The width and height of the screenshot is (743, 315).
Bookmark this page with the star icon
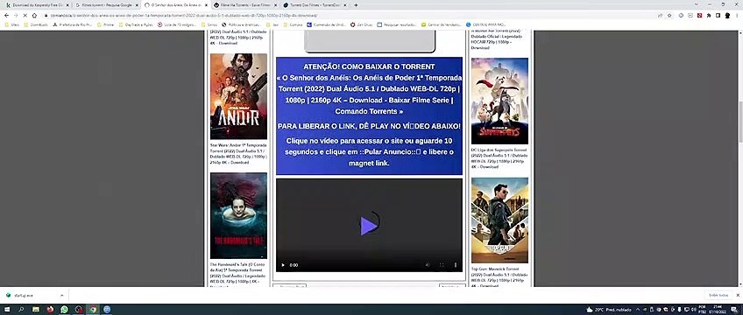(x=669, y=15)
